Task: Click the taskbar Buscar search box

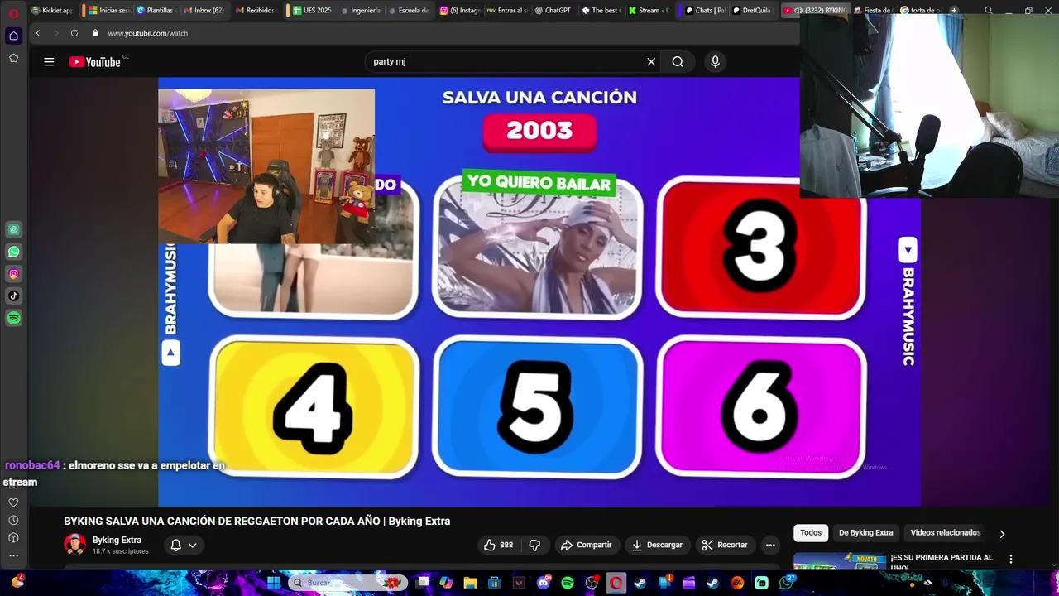Action: pyautogui.click(x=347, y=583)
